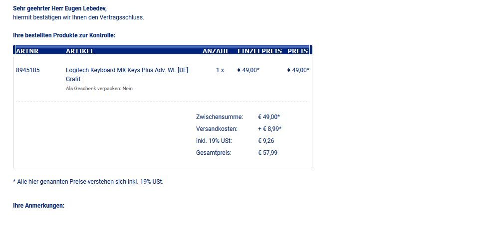Click the greeting line to Herr Eugen Lebedev
Image resolution: width=480 pixels, height=235 pixels.
(x=60, y=8)
